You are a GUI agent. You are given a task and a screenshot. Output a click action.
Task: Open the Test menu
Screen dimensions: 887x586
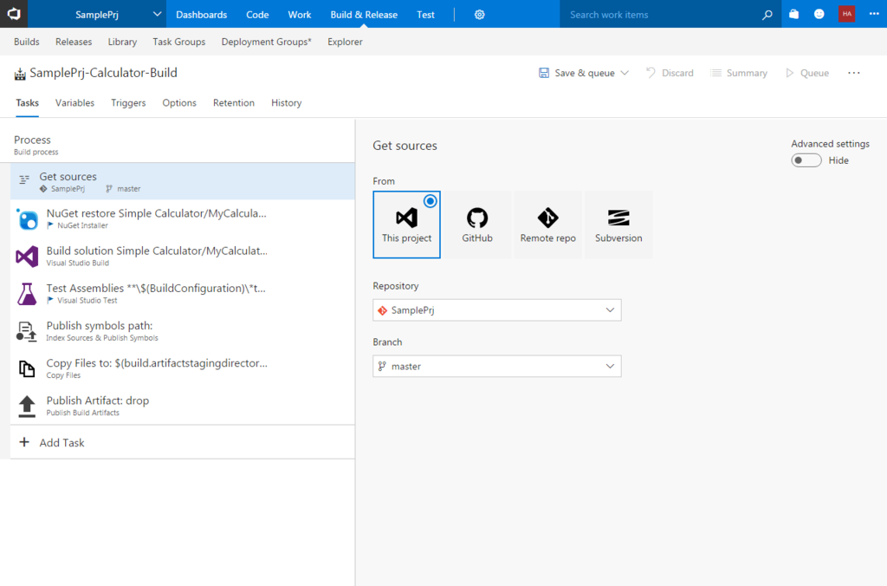click(x=425, y=15)
